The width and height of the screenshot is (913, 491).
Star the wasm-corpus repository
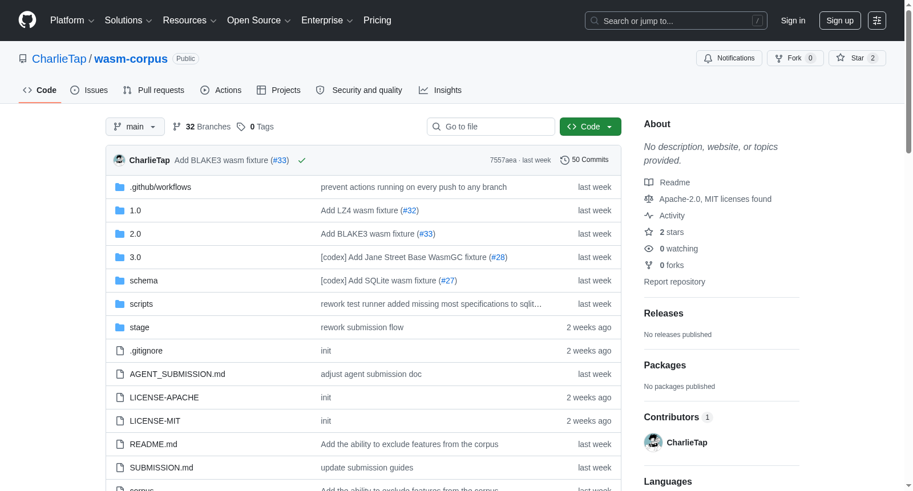857,58
